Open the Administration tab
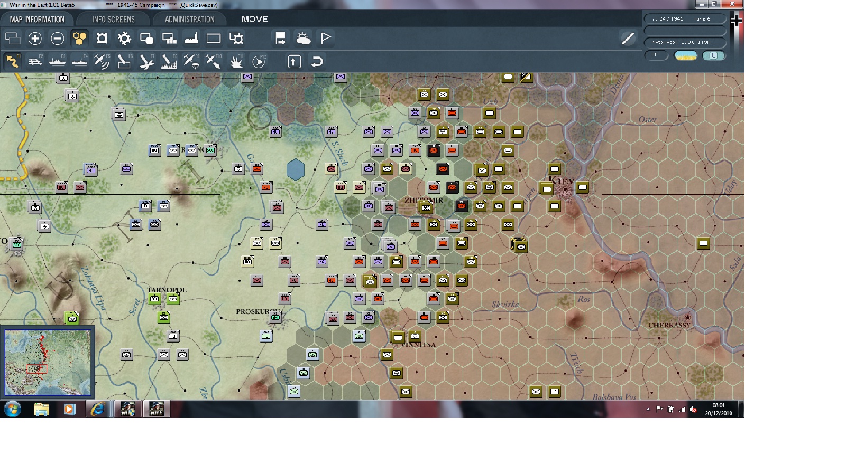The height and width of the screenshot is (475, 846). (189, 20)
